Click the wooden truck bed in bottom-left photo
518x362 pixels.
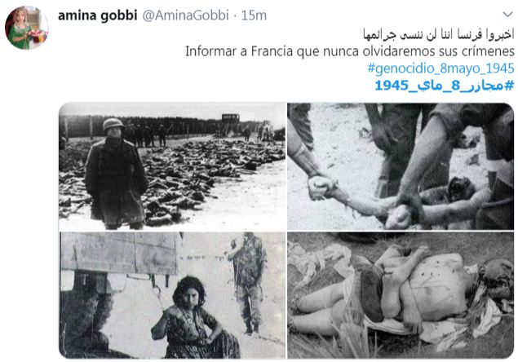[x=120, y=252]
